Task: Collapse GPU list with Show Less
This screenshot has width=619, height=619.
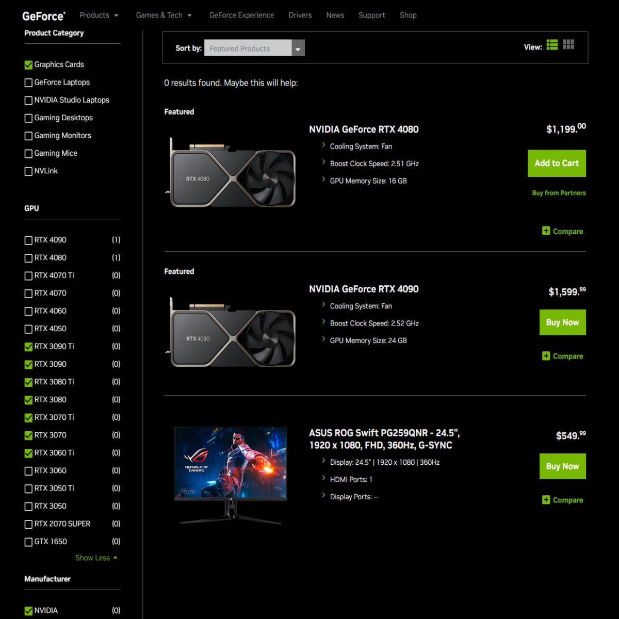Action: [x=96, y=558]
